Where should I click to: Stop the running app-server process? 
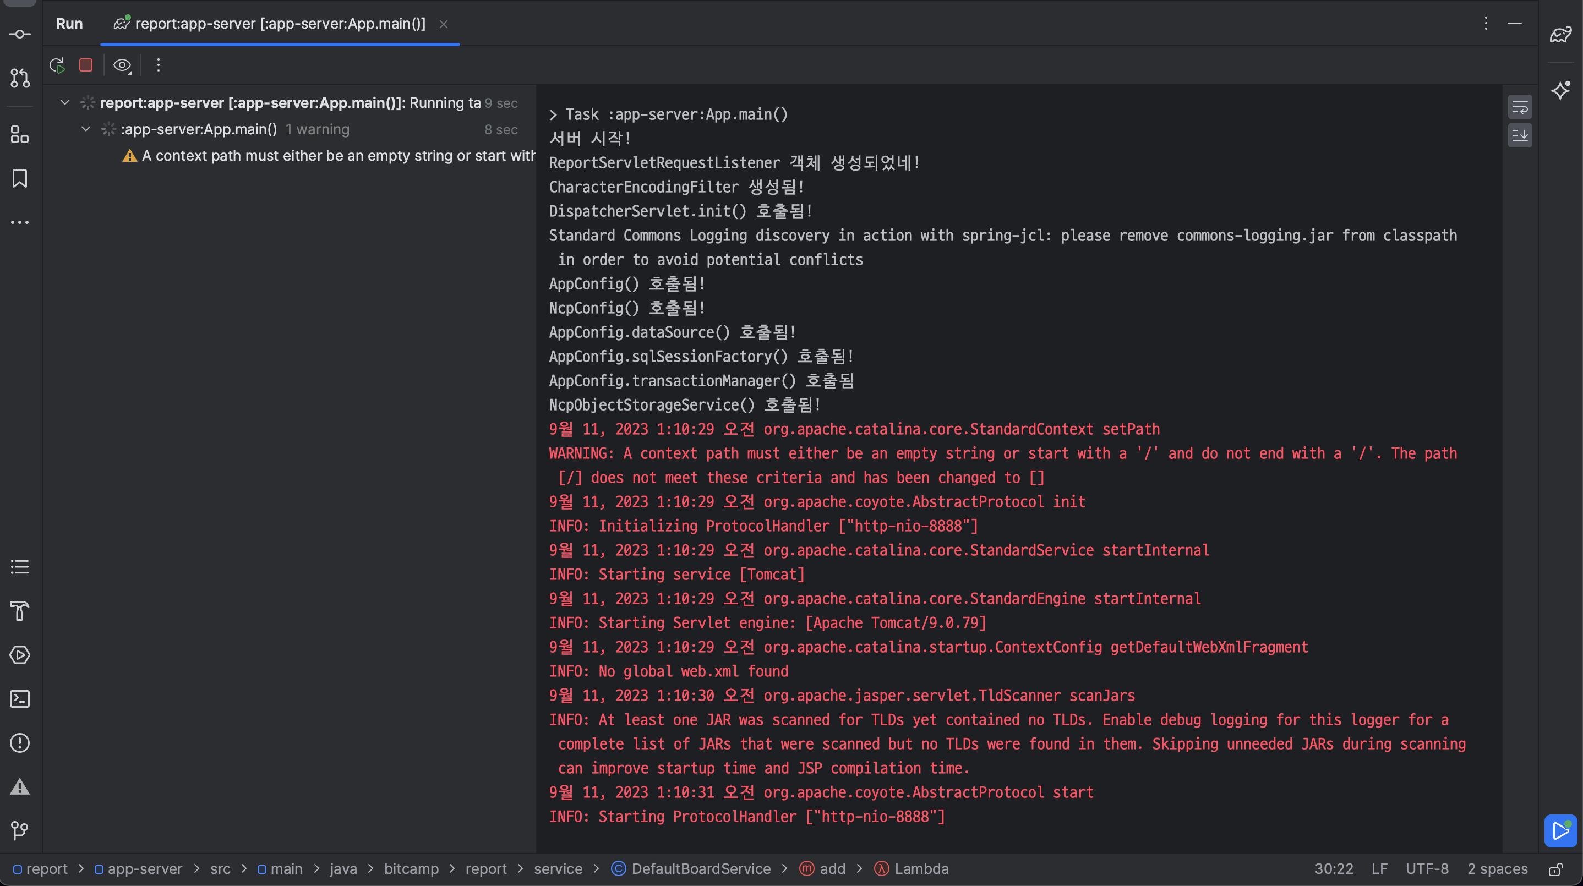pyautogui.click(x=86, y=65)
